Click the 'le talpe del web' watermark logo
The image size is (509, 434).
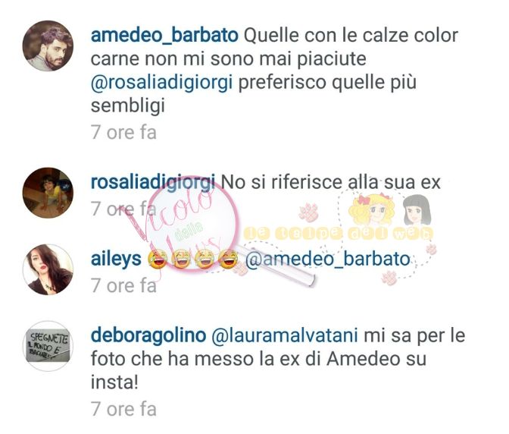(339, 234)
